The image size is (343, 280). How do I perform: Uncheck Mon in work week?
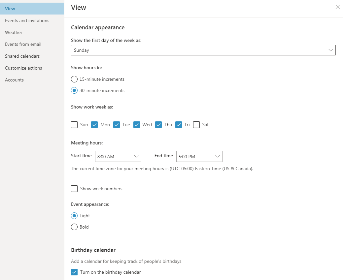pos(95,125)
